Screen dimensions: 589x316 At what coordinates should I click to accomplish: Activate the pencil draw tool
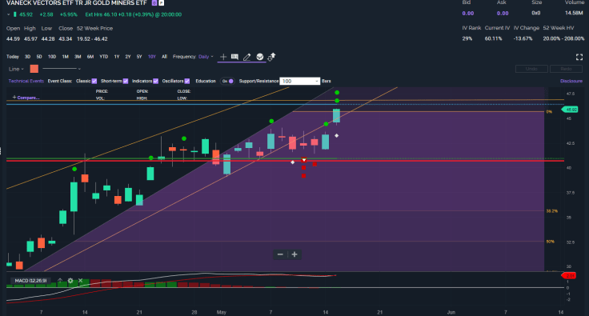pos(246,57)
